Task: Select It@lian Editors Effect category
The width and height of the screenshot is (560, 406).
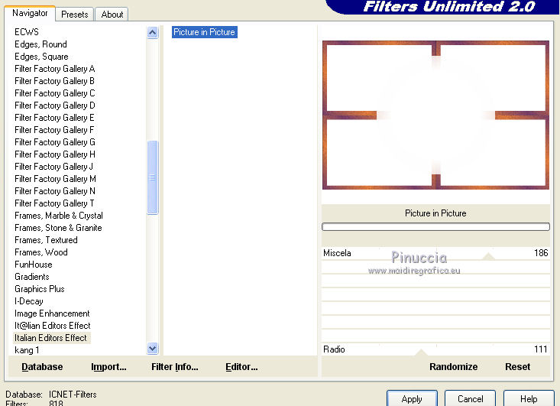Action: [x=53, y=326]
